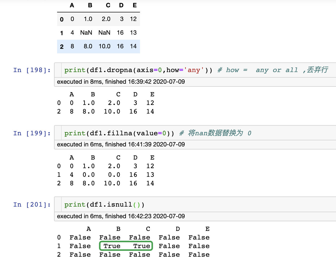Click 0.0 under column C in the fillna output
Viewport: 336px width, 264px height.
pyautogui.click(x=114, y=175)
